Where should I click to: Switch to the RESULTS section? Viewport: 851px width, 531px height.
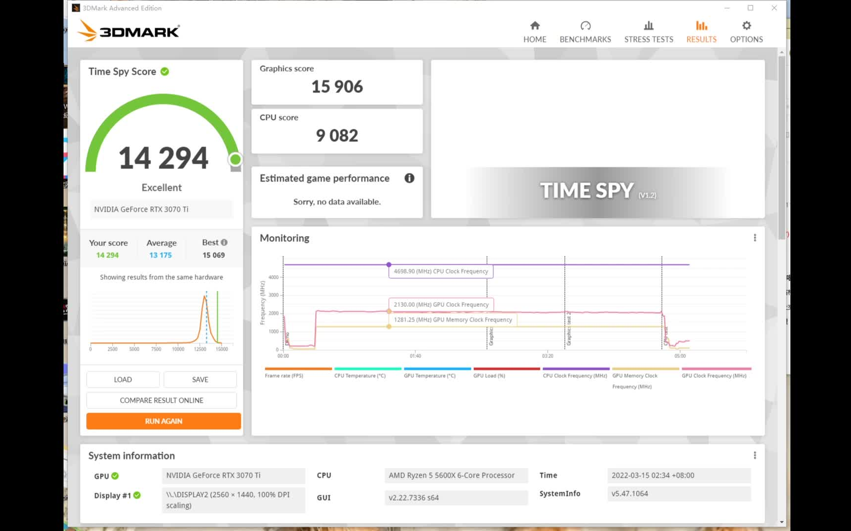click(x=701, y=32)
